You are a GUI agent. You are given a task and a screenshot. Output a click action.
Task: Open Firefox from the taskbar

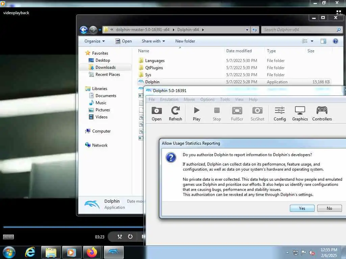tap(92, 252)
